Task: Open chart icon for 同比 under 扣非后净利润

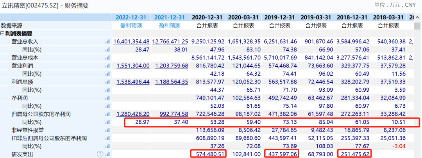Action: pyautogui.click(x=108, y=146)
